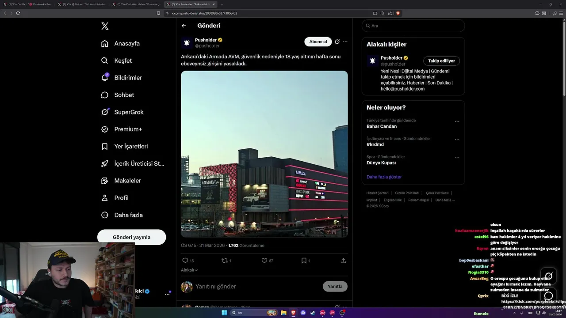Open Makaleler articles page

coord(121,181)
